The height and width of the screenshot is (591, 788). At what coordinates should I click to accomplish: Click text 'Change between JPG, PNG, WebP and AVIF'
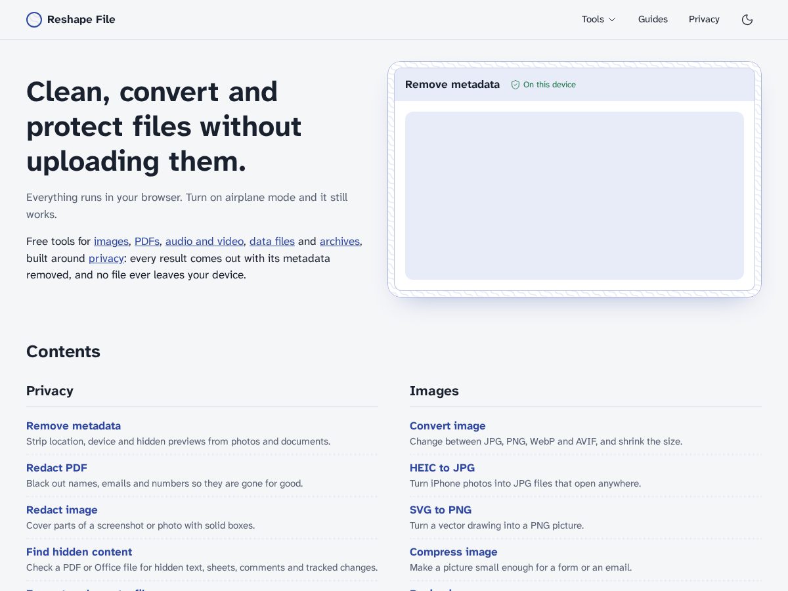[503, 441]
